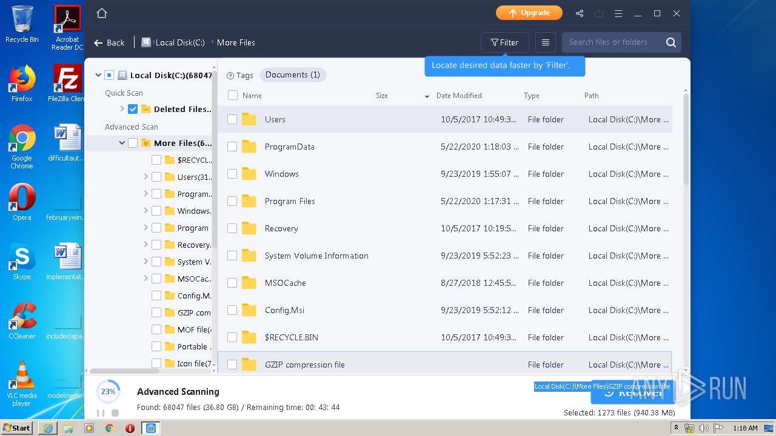Sort by Date Modified column header
The image size is (776, 436).
coord(459,96)
